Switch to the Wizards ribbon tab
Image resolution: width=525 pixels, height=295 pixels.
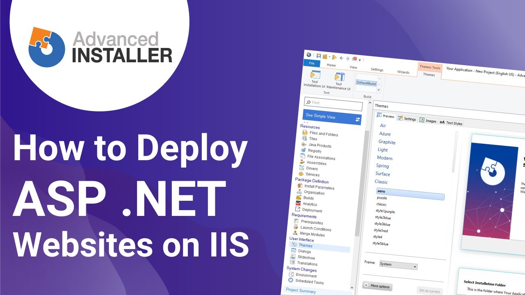click(403, 72)
